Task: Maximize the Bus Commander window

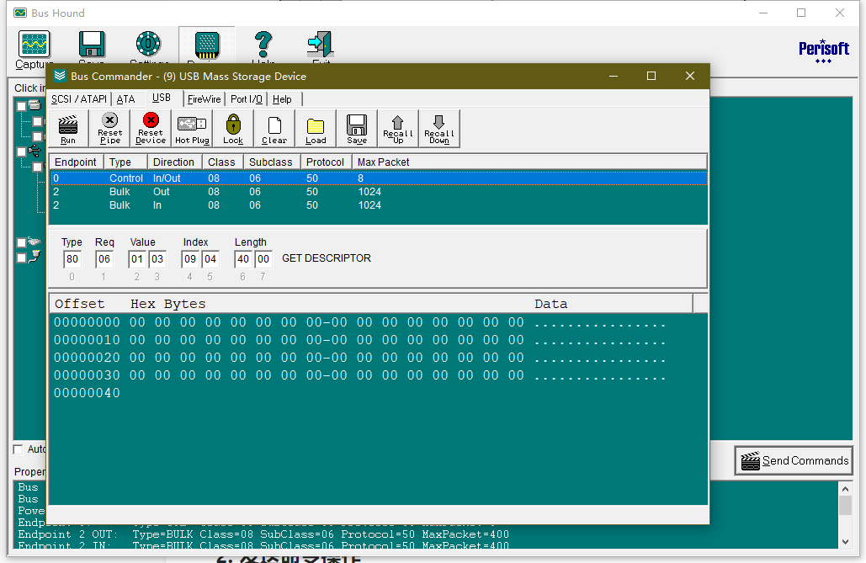Action: tap(651, 76)
